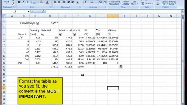
Task: Click the Select All corner button
Action: click(x=4, y=16)
